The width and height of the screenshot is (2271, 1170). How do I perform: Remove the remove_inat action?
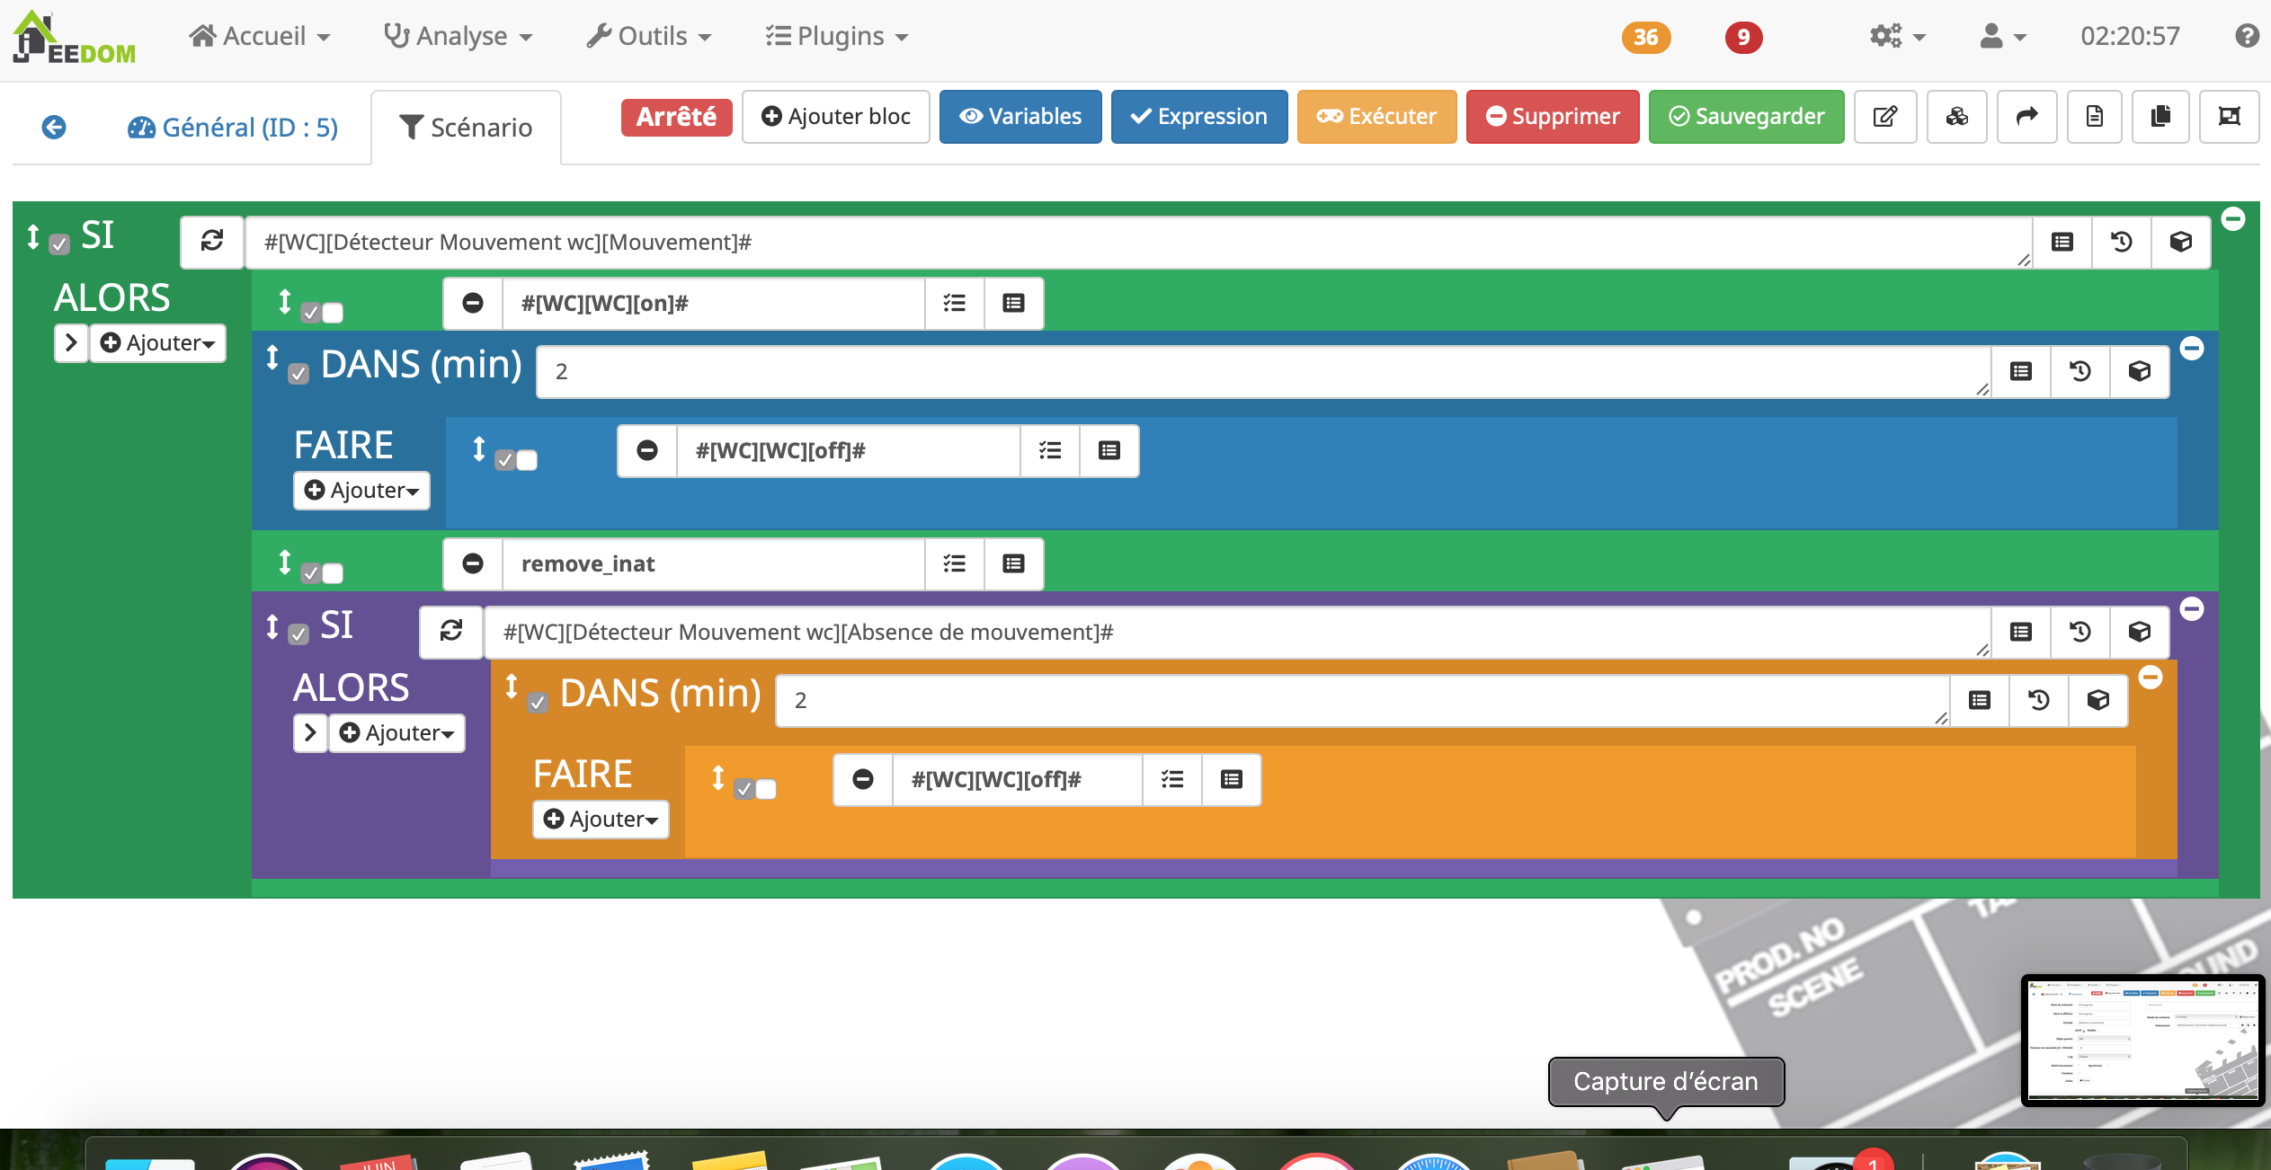[x=473, y=564]
